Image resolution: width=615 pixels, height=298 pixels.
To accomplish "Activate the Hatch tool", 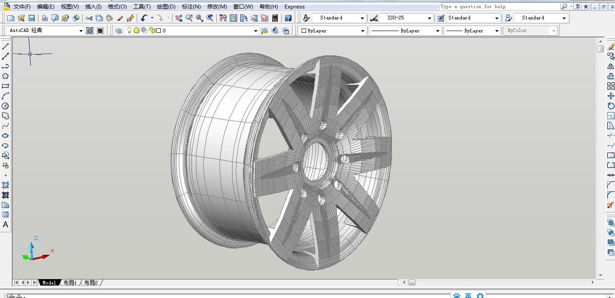I will (x=5, y=185).
